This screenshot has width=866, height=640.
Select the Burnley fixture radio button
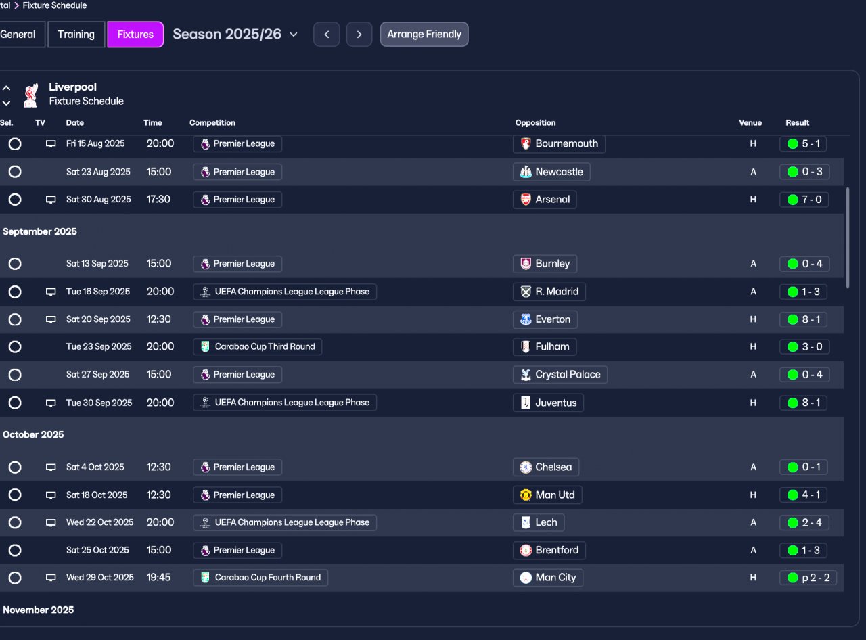(x=15, y=264)
